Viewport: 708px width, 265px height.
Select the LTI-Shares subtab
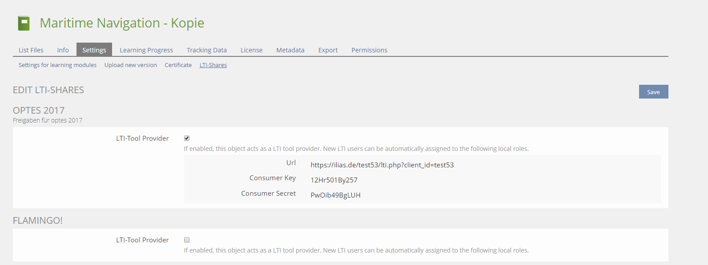[x=213, y=65]
